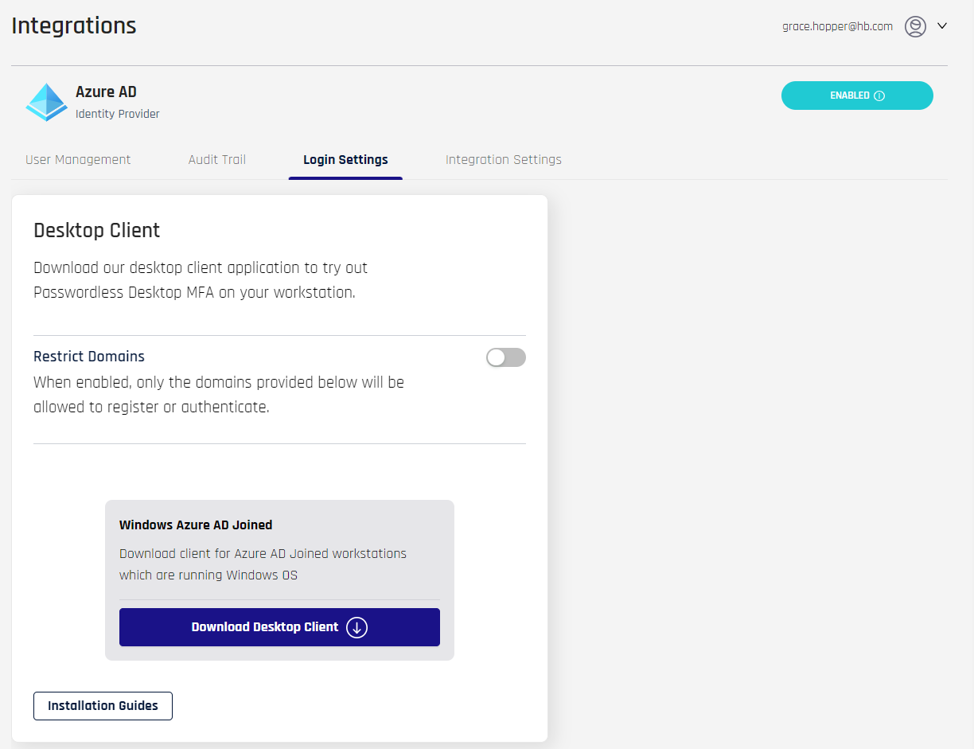
Task: Click the Azure AD pyramid logo
Action: [47, 102]
